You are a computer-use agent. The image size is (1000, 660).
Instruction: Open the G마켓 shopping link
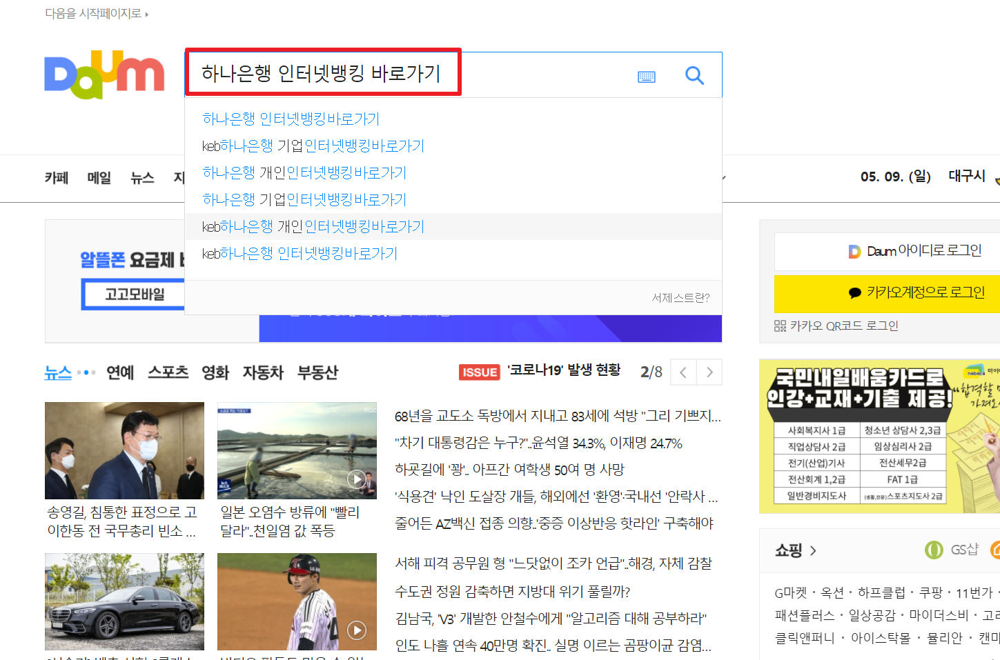pyautogui.click(x=791, y=592)
